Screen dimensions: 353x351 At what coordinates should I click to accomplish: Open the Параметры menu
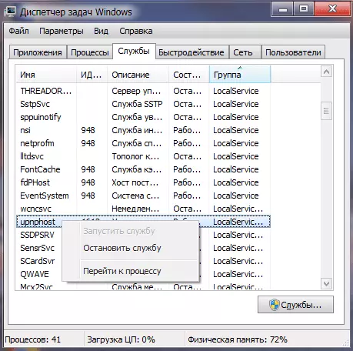coord(62,31)
